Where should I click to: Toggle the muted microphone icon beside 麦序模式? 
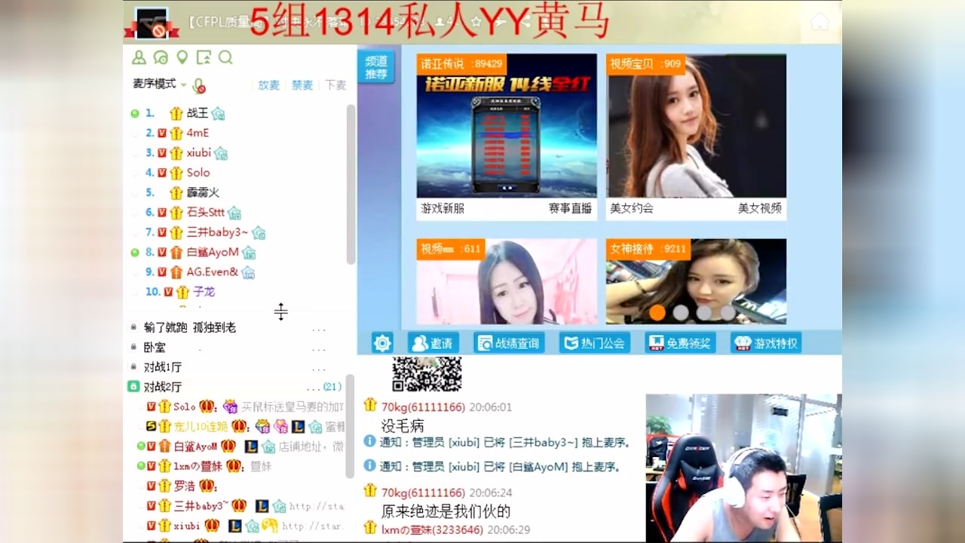199,86
